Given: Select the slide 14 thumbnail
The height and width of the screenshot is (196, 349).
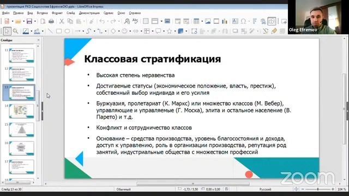Looking at the screenshot, I should (x=22, y=111).
